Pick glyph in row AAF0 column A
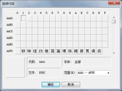This screenshot has height=91, width=122. pos(76,51)
